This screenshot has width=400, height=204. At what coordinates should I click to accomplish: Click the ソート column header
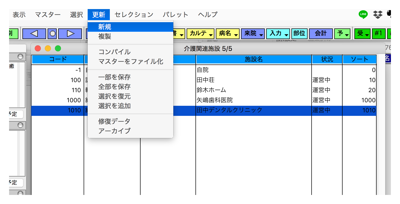coord(359,59)
